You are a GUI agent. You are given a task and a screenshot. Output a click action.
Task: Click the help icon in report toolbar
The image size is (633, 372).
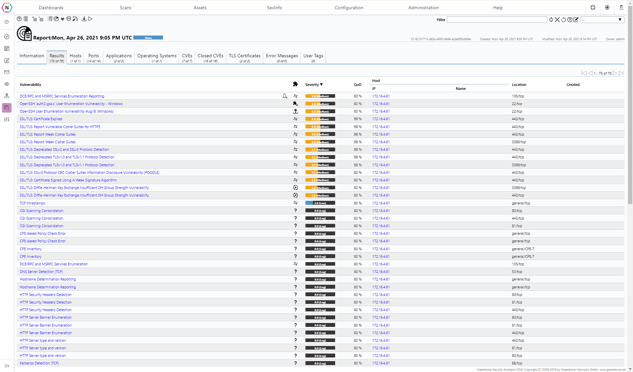click(19, 19)
